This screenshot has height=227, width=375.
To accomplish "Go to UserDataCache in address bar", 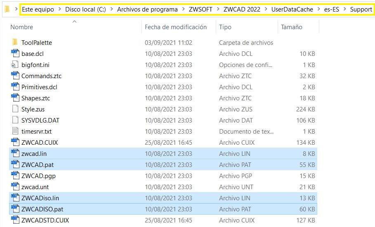I will (x=292, y=9).
